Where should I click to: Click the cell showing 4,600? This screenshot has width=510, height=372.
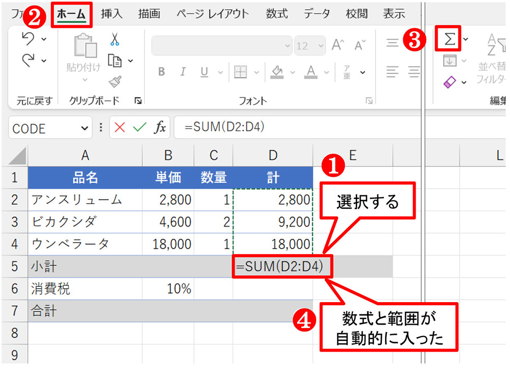168,222
